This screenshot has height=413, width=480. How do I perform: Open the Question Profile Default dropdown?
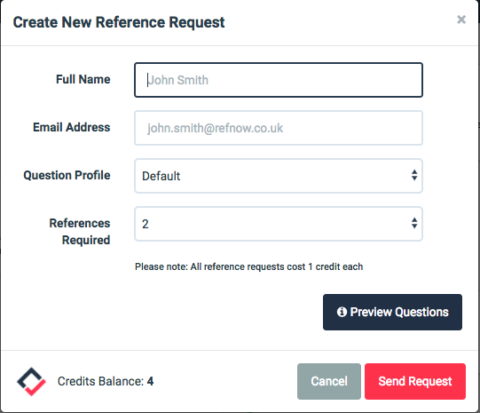[279, 176]
